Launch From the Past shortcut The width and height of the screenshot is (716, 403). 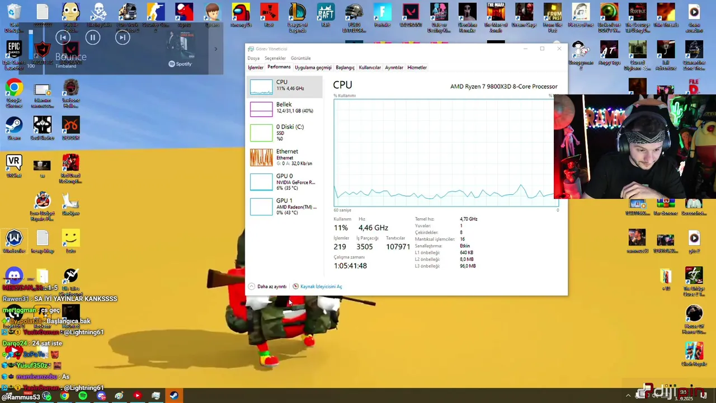pyautogui.click(x=552, y=17)
